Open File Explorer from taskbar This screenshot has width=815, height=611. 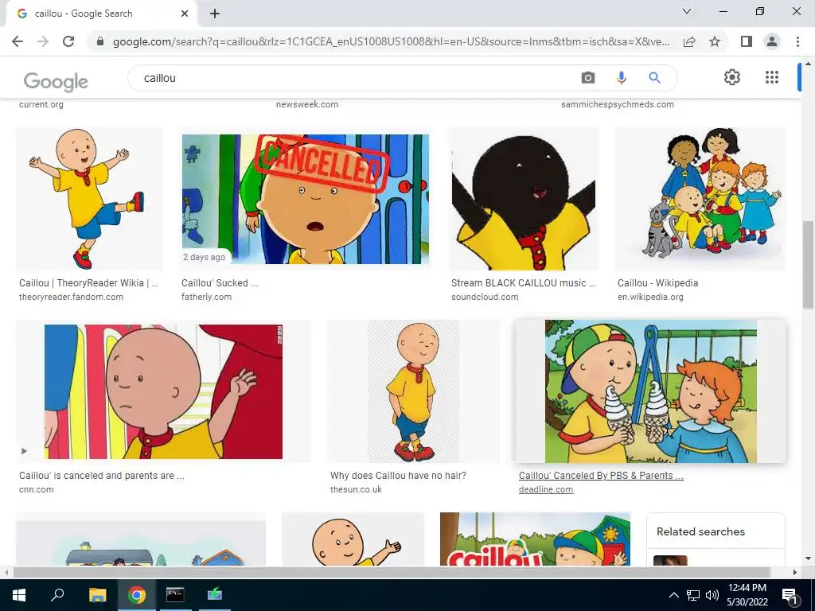tap(97, 595)
